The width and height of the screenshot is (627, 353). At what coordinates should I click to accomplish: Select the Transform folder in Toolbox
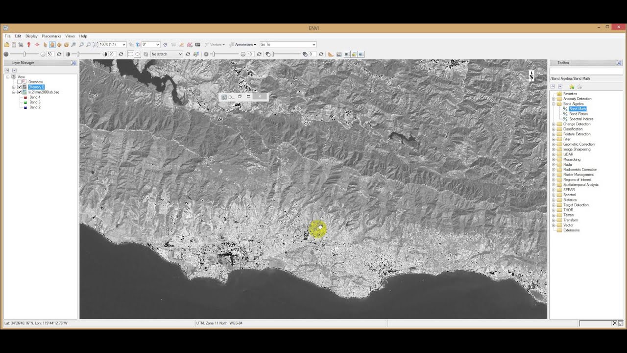pos(571,220)
